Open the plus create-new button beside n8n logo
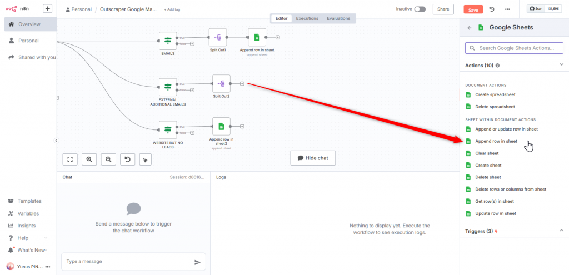Screen dimensions: 569x275 pyautogui.click(x=48, y=8)
